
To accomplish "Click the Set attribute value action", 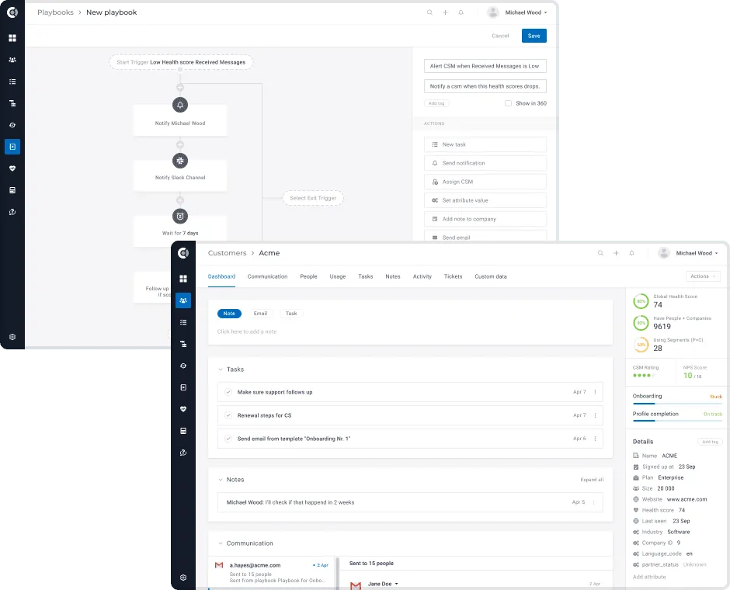I will tap(485, 201).
